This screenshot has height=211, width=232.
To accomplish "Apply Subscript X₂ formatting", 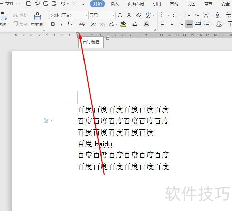I will 102,24.
